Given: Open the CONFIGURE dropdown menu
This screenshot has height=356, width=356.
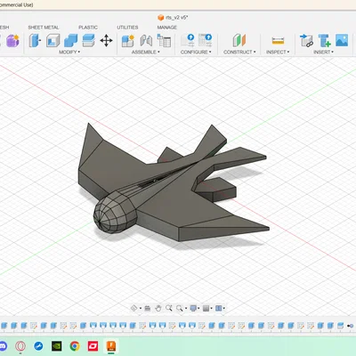Looking at the screenshot, I should click(x=196, y=52).
